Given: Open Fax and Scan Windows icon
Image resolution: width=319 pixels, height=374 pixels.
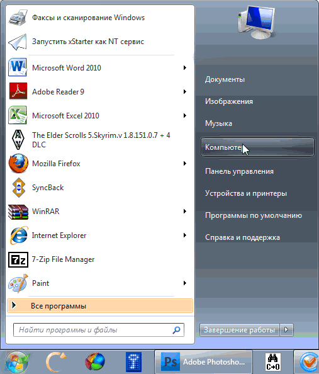Looking at the screenshot, I should coord(18,18).
